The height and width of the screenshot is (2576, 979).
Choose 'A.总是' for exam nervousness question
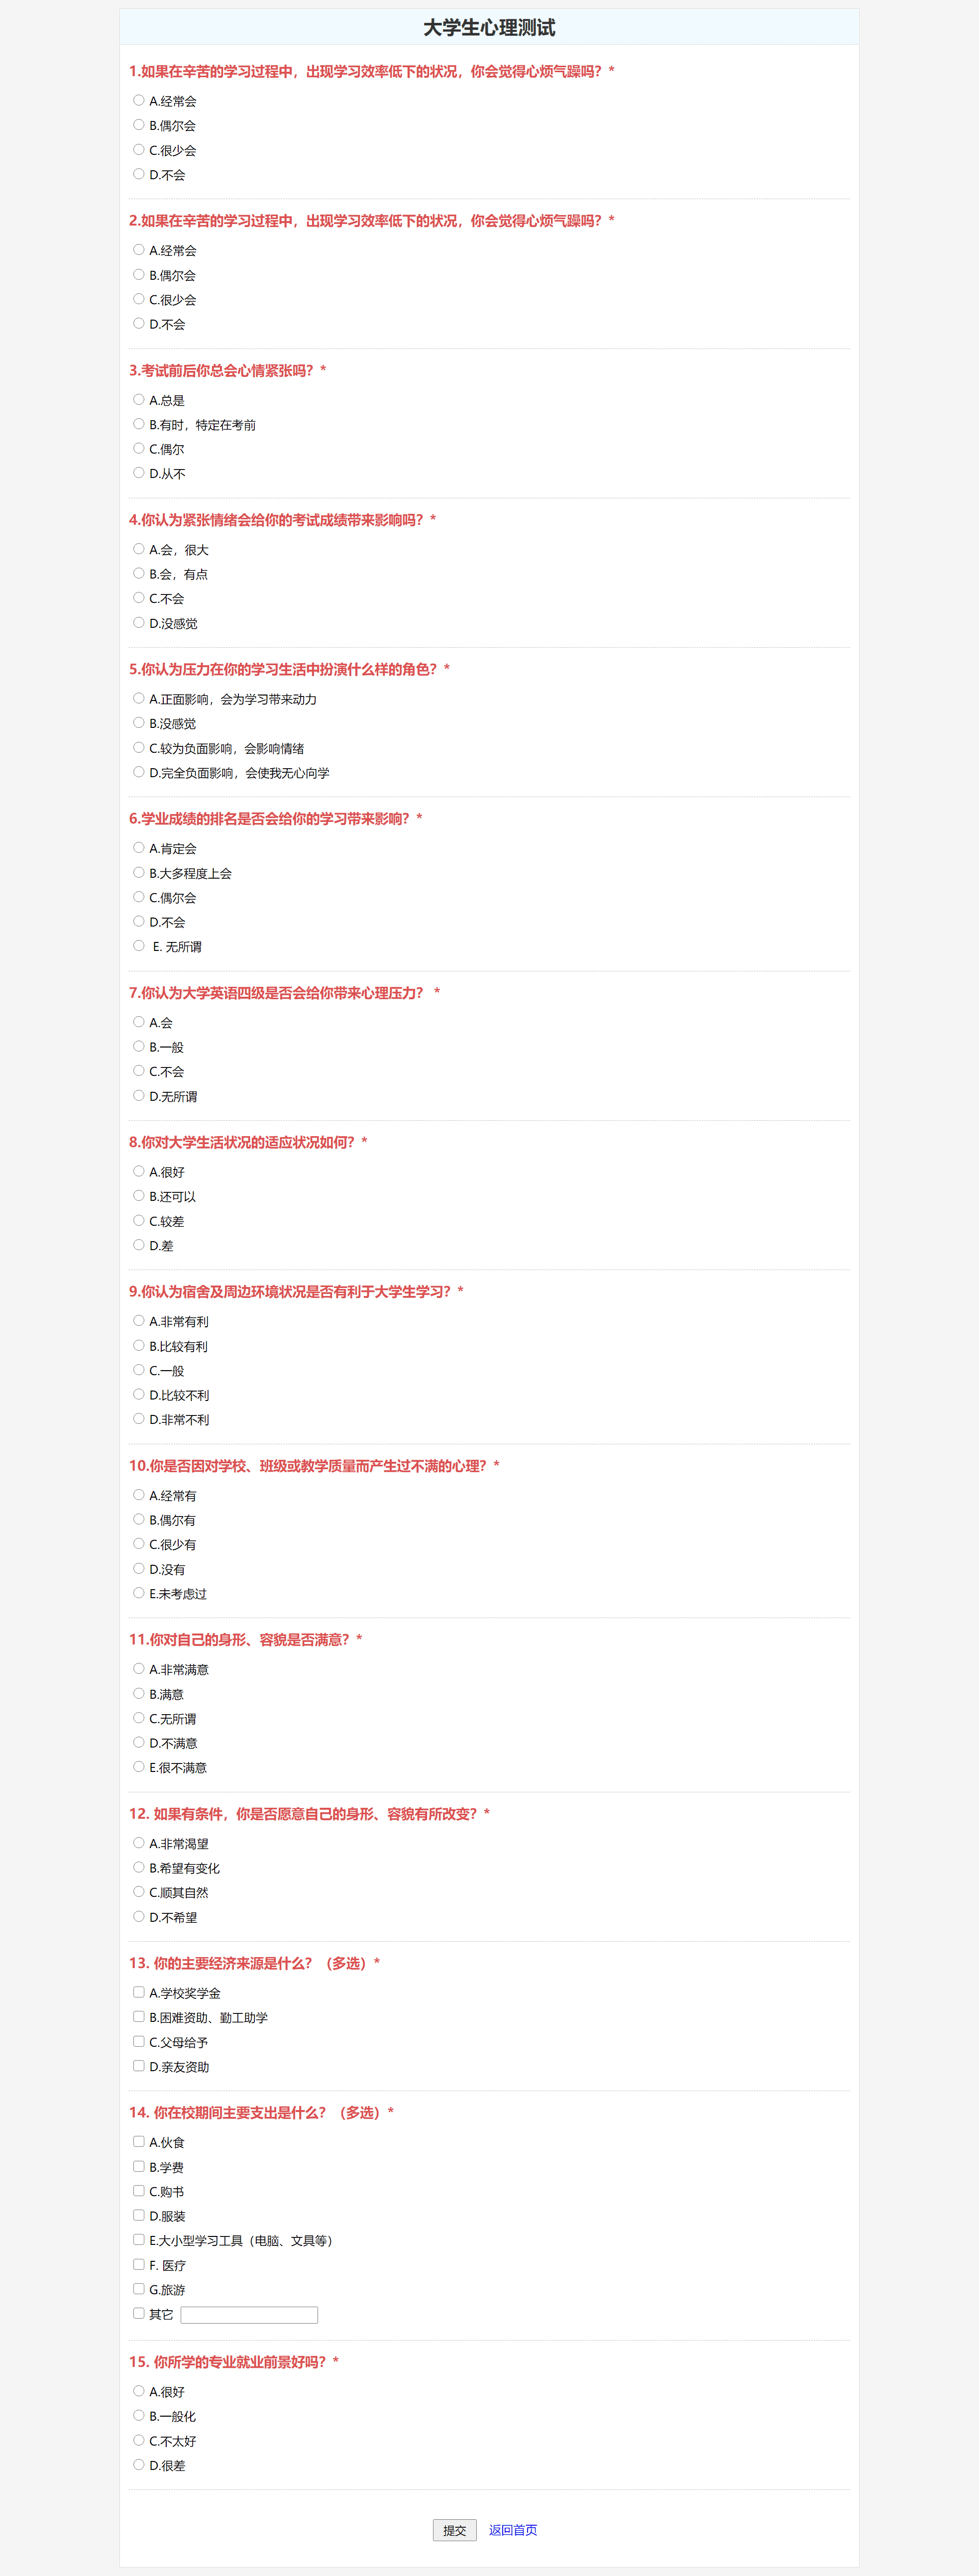point(139,399)
